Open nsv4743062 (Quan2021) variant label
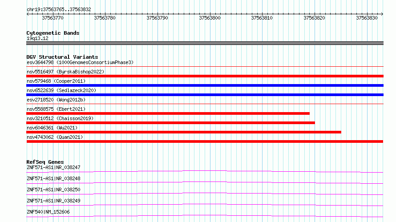Screen dimensions: 396x222 [x=55, y=137]
